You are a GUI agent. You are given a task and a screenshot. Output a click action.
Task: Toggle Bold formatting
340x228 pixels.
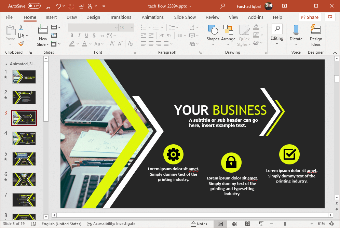[72, 35]
